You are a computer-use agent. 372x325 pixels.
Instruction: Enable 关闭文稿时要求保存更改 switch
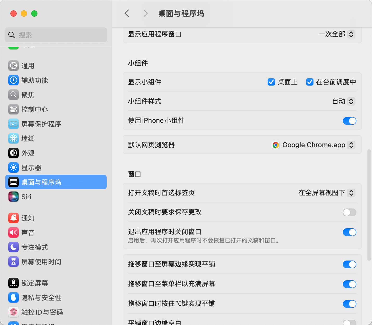pos(350,212)
